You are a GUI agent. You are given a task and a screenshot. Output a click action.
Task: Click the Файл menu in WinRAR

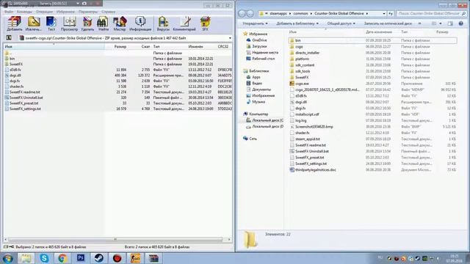[8, 12]
